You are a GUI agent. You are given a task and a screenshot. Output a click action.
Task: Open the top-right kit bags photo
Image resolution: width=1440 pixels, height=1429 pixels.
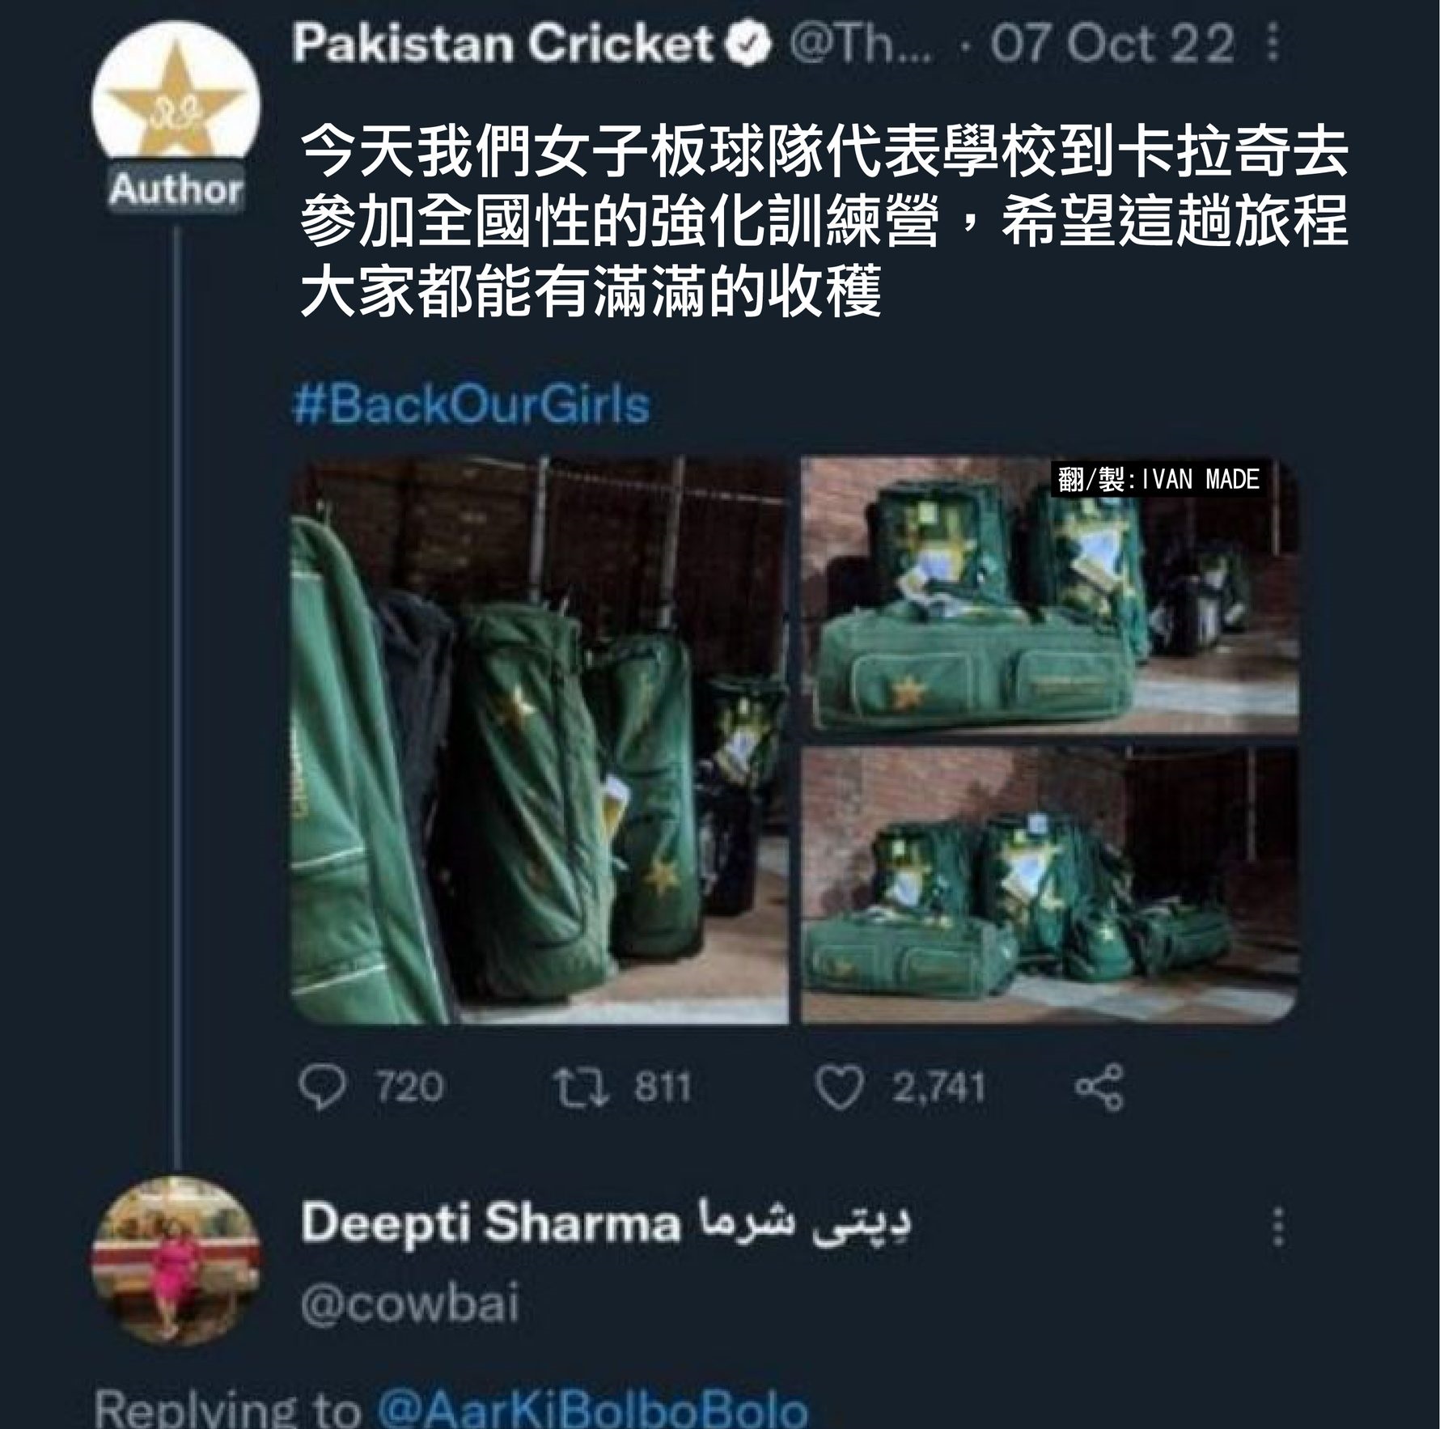[1050, 596]
